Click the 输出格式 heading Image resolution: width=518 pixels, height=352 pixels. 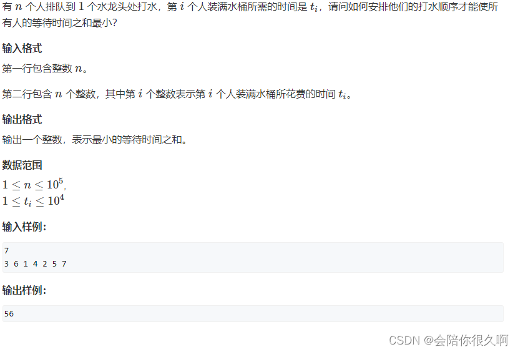[x=22, y=119]
